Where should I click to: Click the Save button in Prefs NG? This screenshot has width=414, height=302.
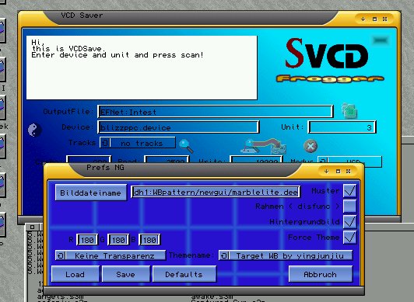tap(126, 274)
